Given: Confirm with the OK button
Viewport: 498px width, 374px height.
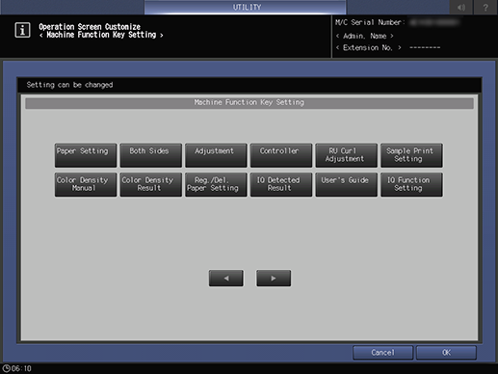Looking at the screenshot, I should pos(446,353).
